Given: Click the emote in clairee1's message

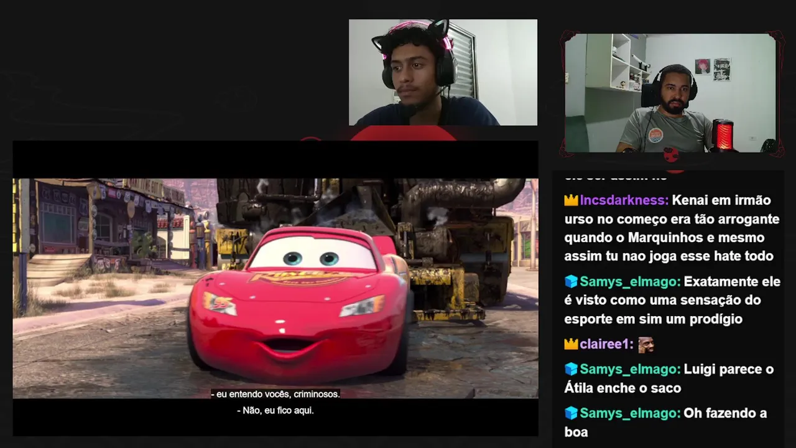Looking at the screenshot, I should click(646, 344).
